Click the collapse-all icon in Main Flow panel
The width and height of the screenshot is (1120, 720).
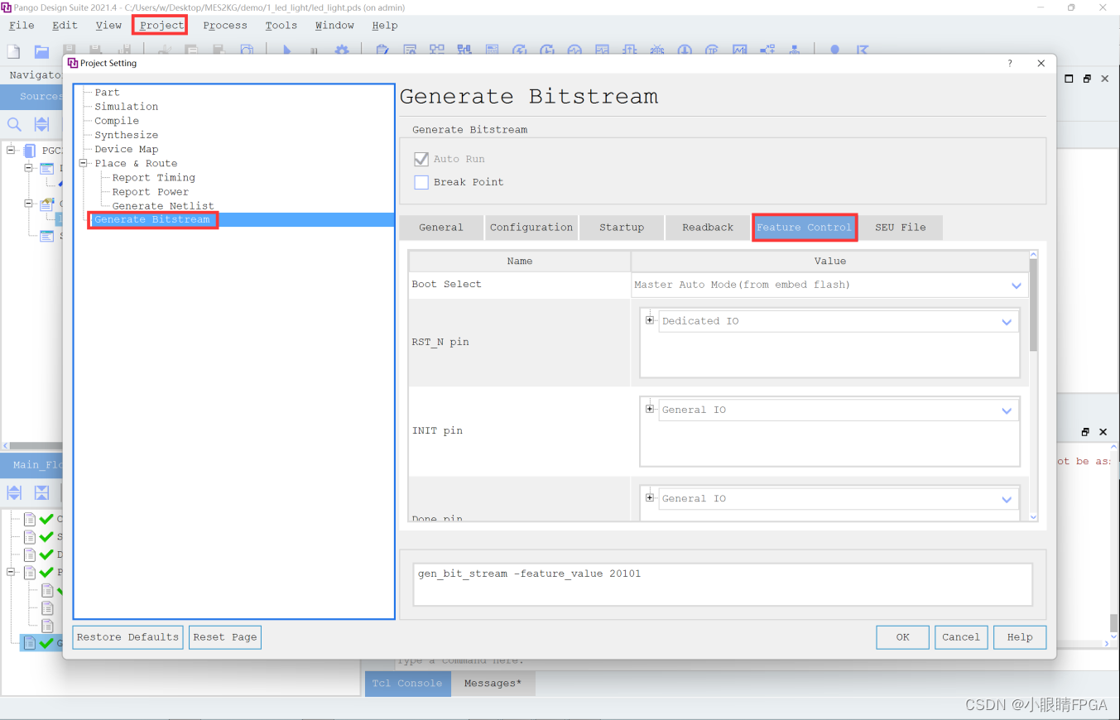click(x=41, y=493)
